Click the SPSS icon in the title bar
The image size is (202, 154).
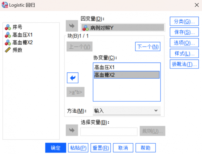tap(5, 5)
